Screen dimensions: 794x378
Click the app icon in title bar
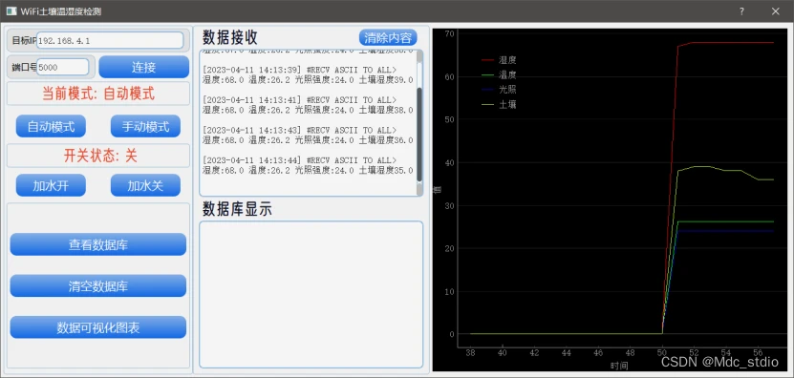(11, 11)
